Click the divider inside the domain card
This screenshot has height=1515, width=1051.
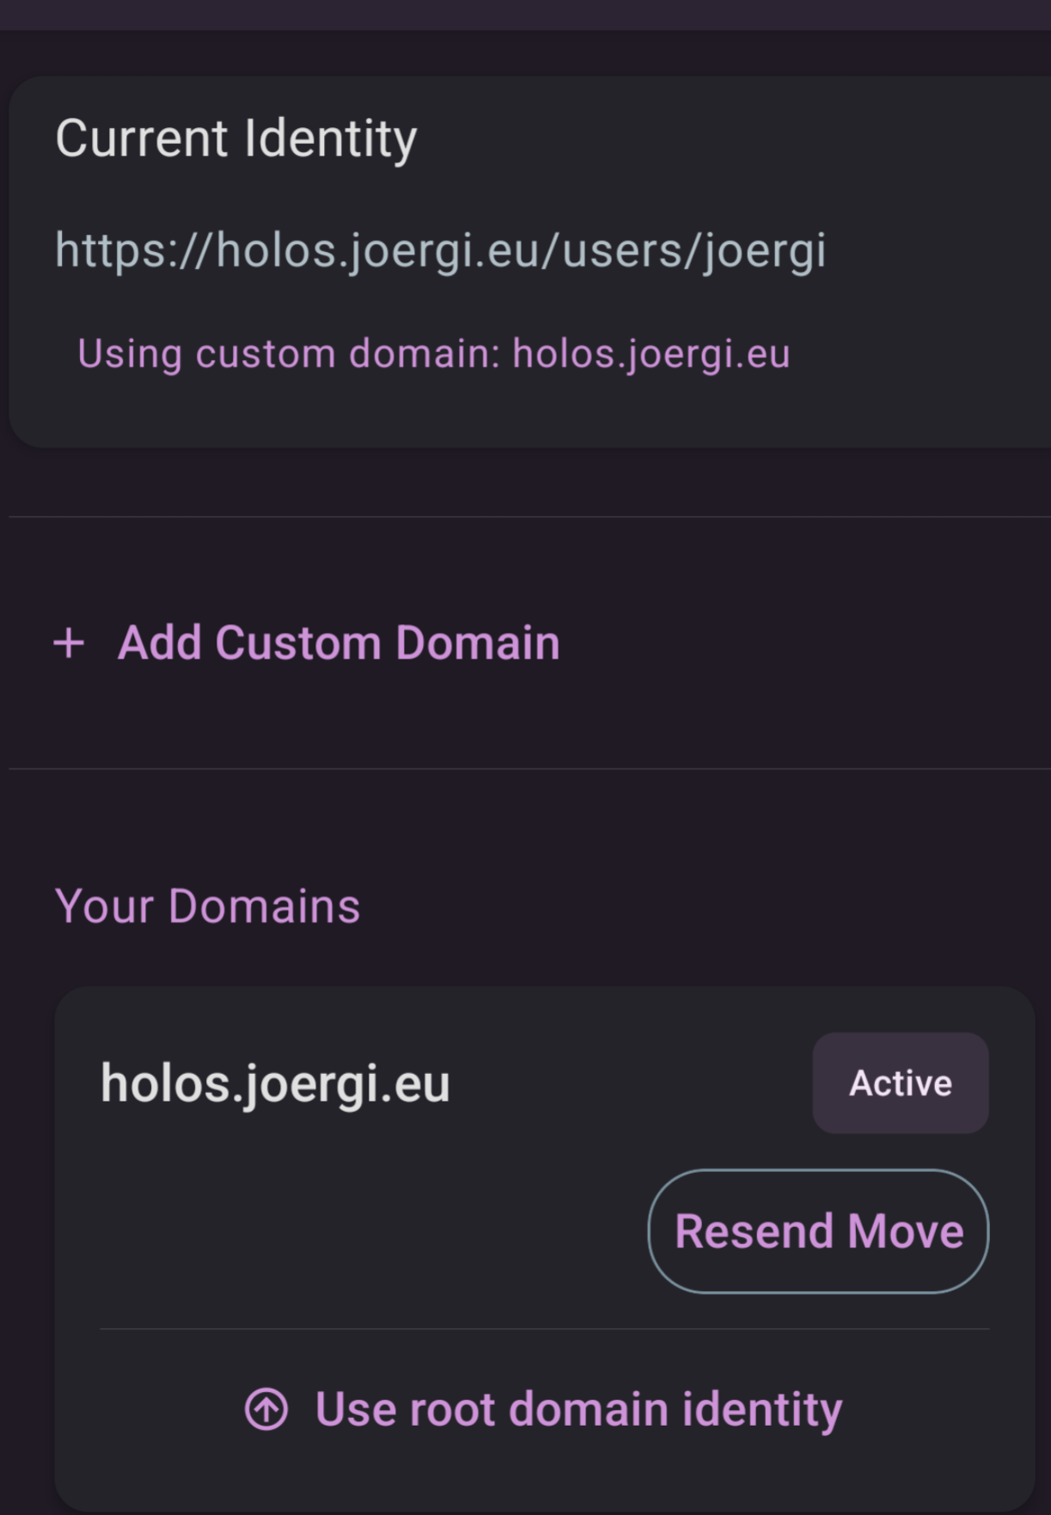545,1329
